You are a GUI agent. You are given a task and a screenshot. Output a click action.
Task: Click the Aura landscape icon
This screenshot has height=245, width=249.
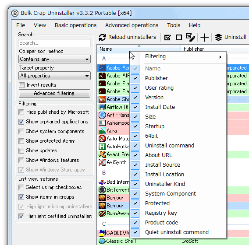coord(102,131)
